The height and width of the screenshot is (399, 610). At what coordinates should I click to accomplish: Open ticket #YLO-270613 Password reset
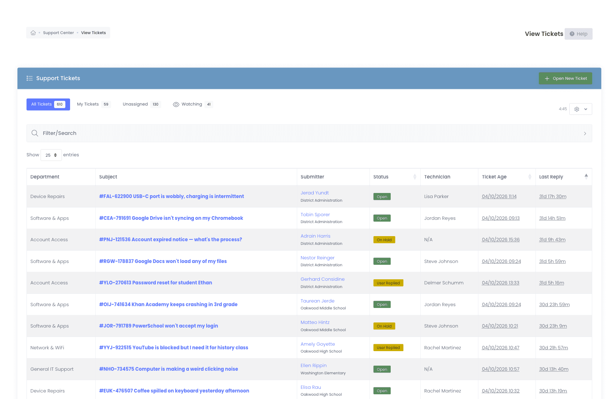pyautogui.click(x=155, y=283)
